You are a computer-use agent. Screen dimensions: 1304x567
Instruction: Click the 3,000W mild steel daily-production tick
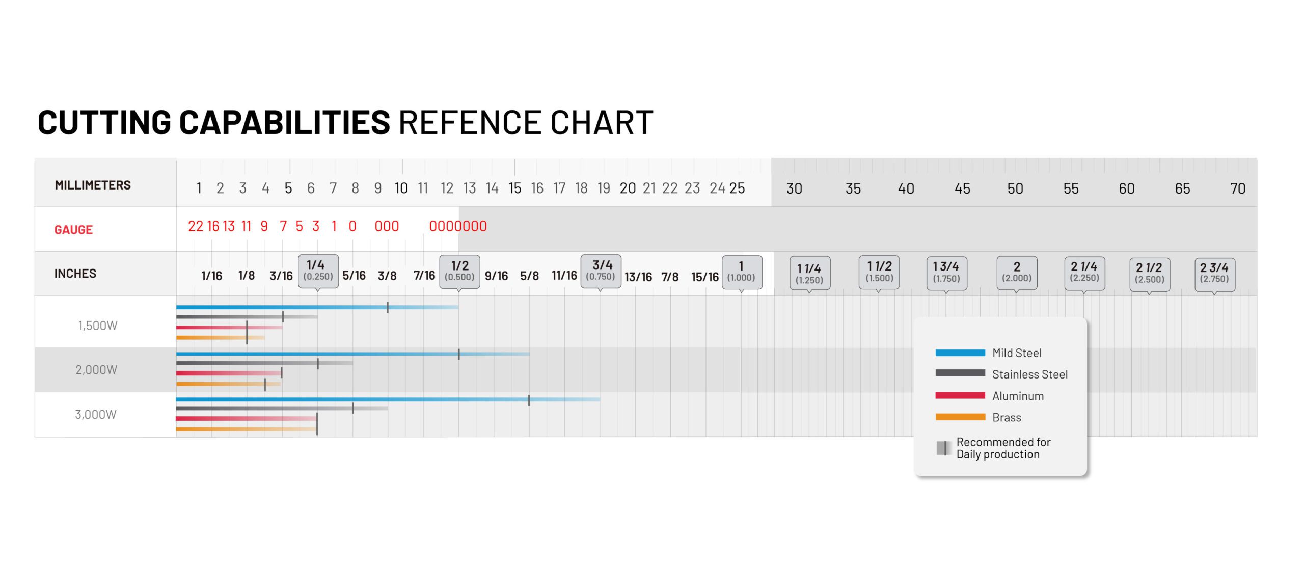(x=529, y=400)
